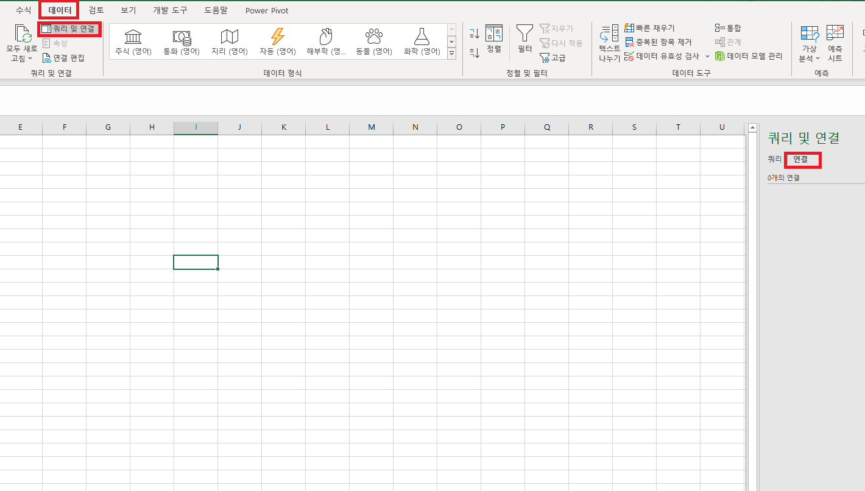The width and height of the screenshot is (865, 491).
Task: Select column Q header
Action: click(x=546, y=127)
